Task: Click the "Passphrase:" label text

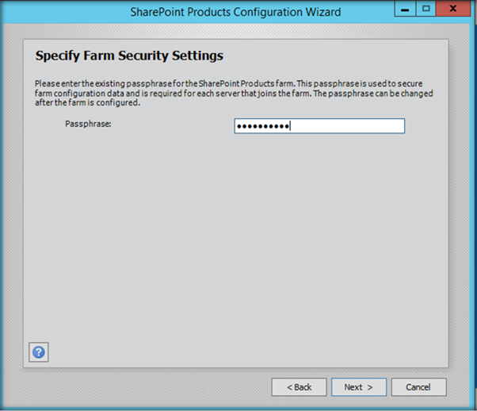Action: click(87, 125)
